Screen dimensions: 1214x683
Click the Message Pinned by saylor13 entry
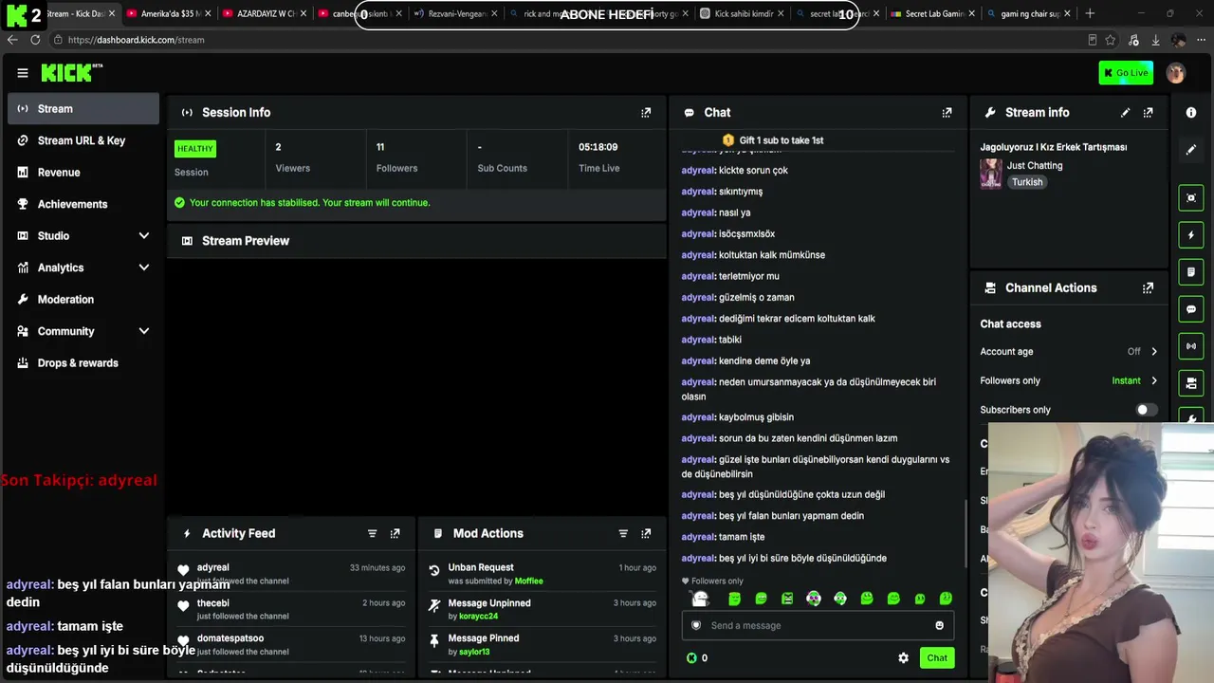click(x=543, y=645)
